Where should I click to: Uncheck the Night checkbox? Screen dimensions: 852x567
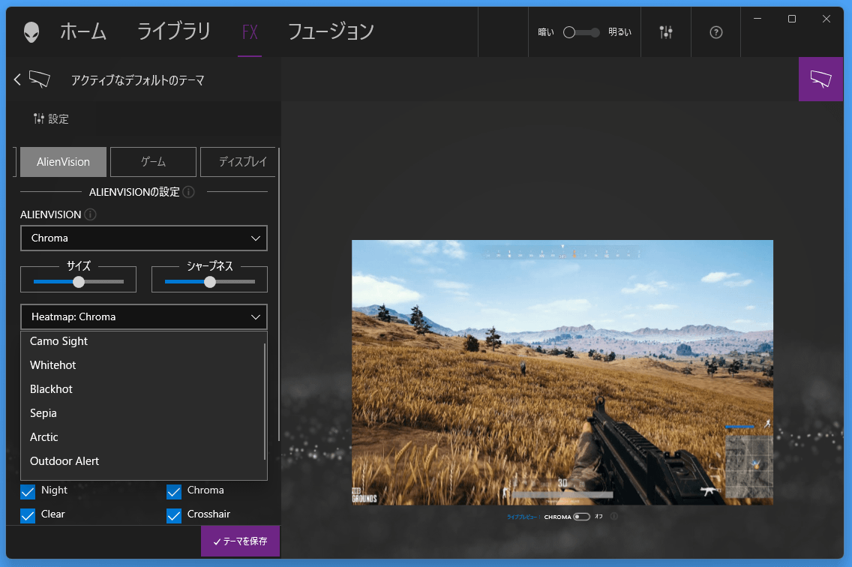coord(28,491)
